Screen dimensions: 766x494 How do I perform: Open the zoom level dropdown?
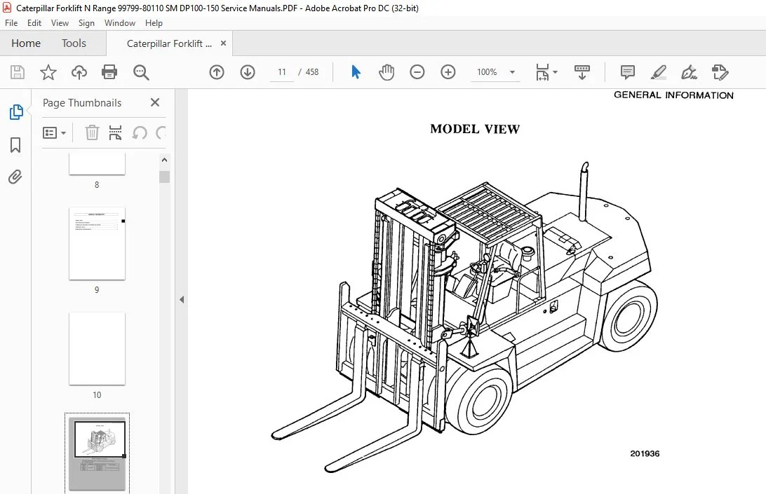(x=512, y=72)
